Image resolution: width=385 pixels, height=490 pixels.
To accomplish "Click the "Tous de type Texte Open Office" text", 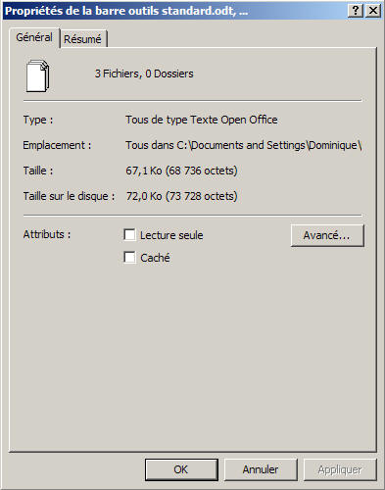I will click(202, 120).
